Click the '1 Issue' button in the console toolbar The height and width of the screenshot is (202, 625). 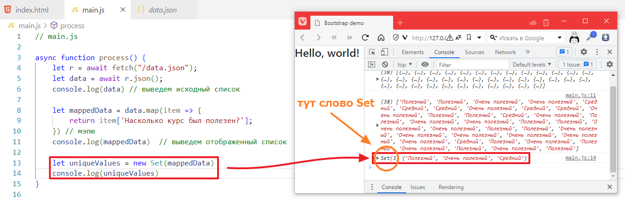pos(578,65)
